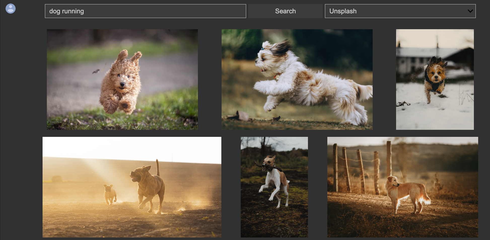Viewport: 490px width, 240px height.
Task: Click the snowy cottage dog thumbnail on the right
Action: pos(435,79)
